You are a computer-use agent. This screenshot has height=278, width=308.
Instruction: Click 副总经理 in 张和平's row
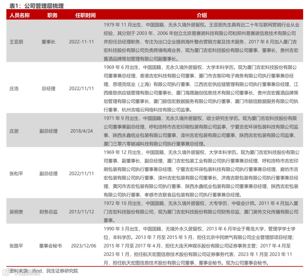click(x=48, y=174)
